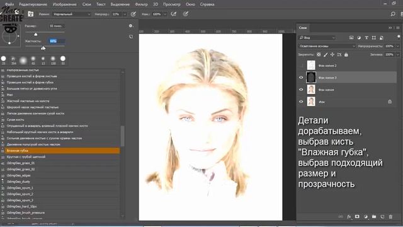Lock all padlock icon in Layers panel
The width and height of the screenshot is (403, 227).
(x=346, y=55)
